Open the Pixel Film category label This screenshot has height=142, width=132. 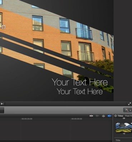[128, 116]
